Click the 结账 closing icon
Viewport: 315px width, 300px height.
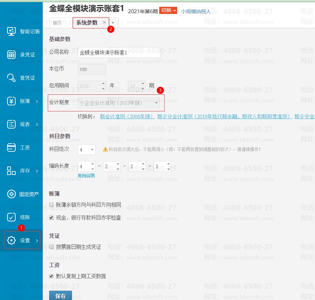click(x=12, y=217)
